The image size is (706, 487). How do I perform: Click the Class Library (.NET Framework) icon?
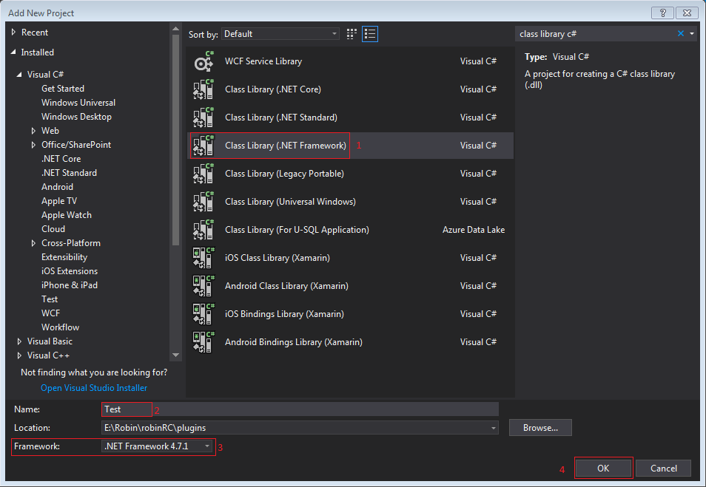204,146
